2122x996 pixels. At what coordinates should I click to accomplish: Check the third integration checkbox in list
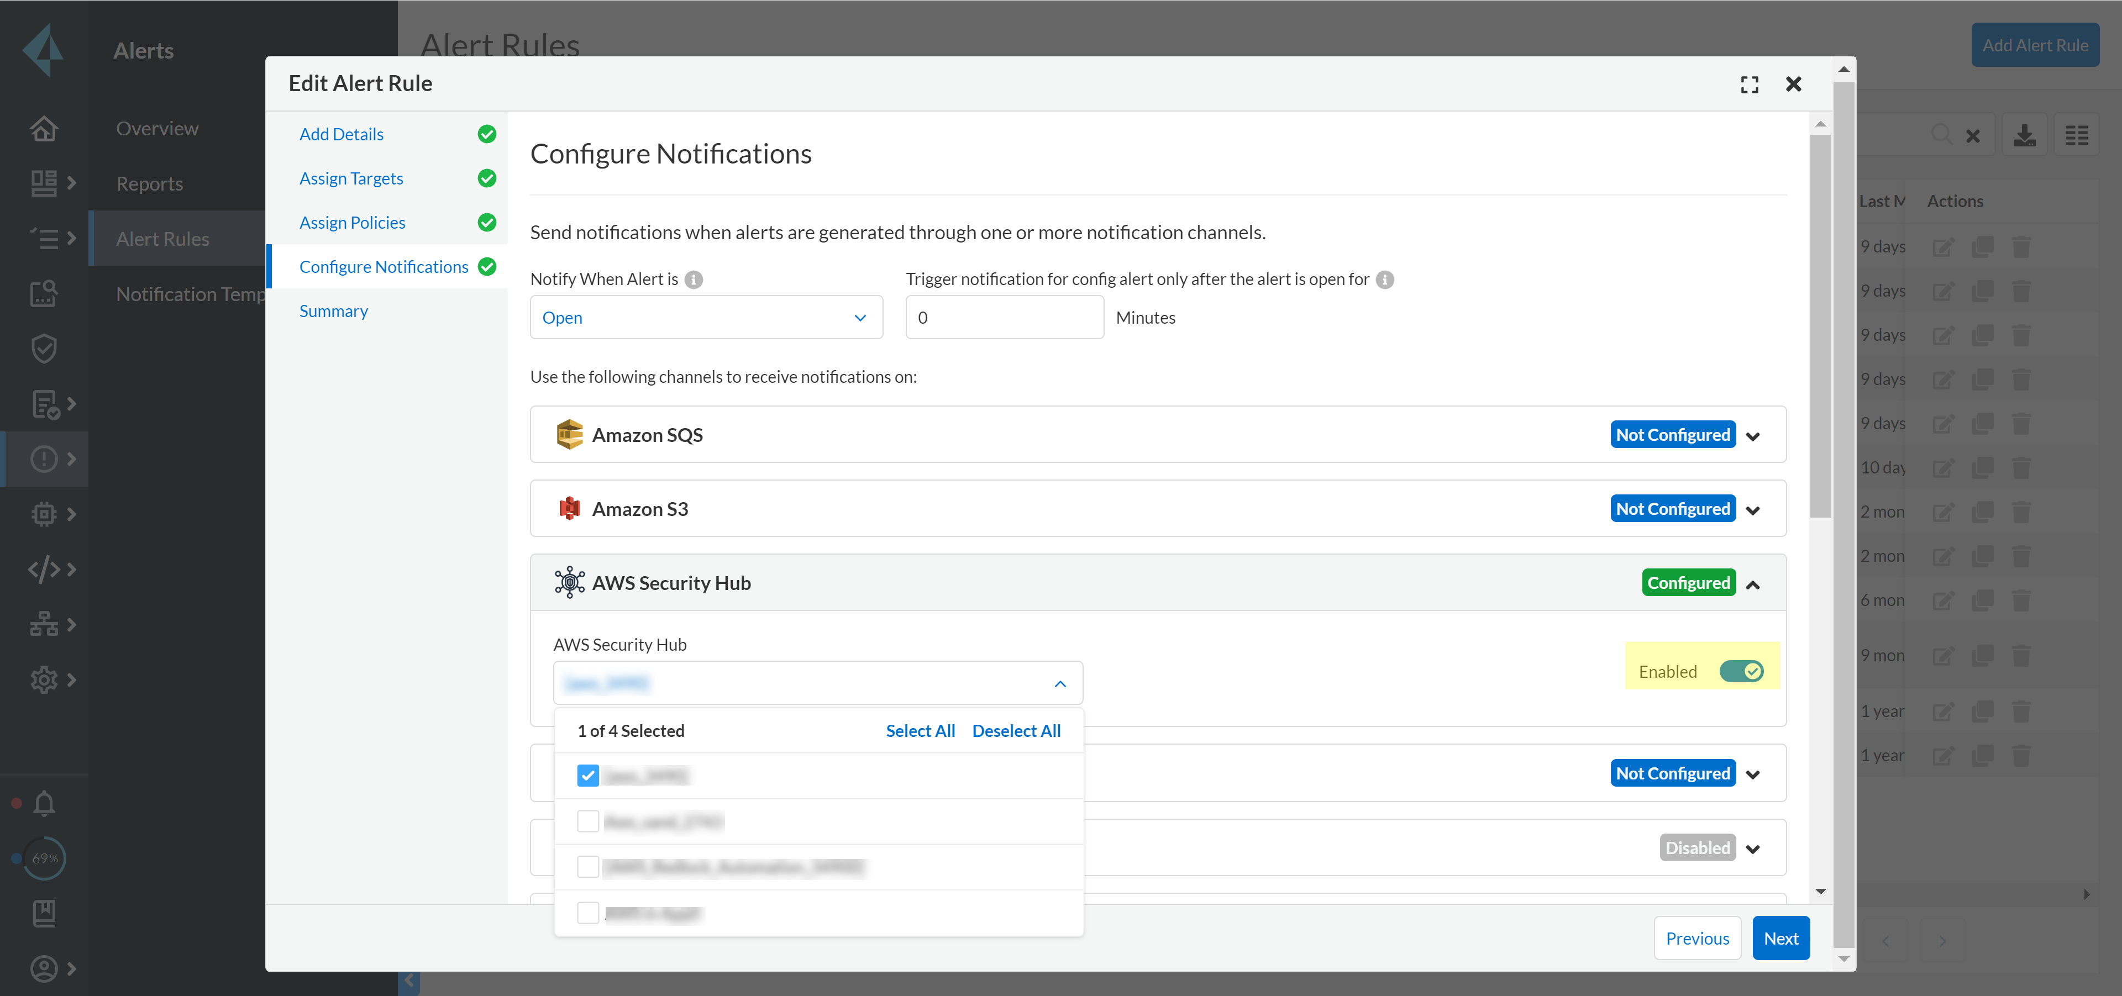[x=587, y=867]
